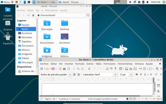The width and height of the screenshot is (166, 104).
Task: Open Writer's Formato menu
Action: click(80, 64)
